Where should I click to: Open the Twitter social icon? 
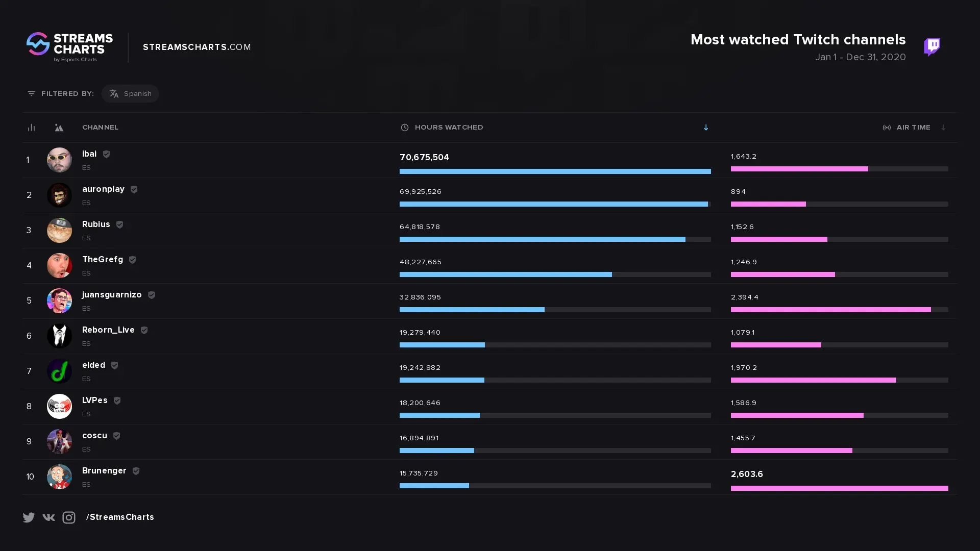29,517
